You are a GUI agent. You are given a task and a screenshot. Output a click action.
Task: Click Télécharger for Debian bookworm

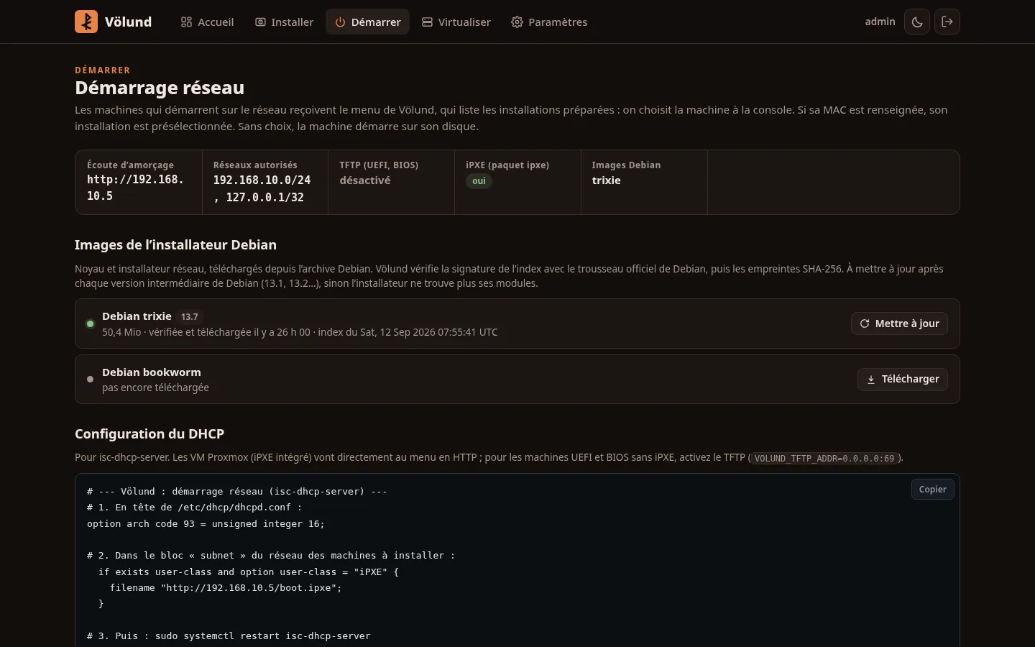tap(903, 379)
